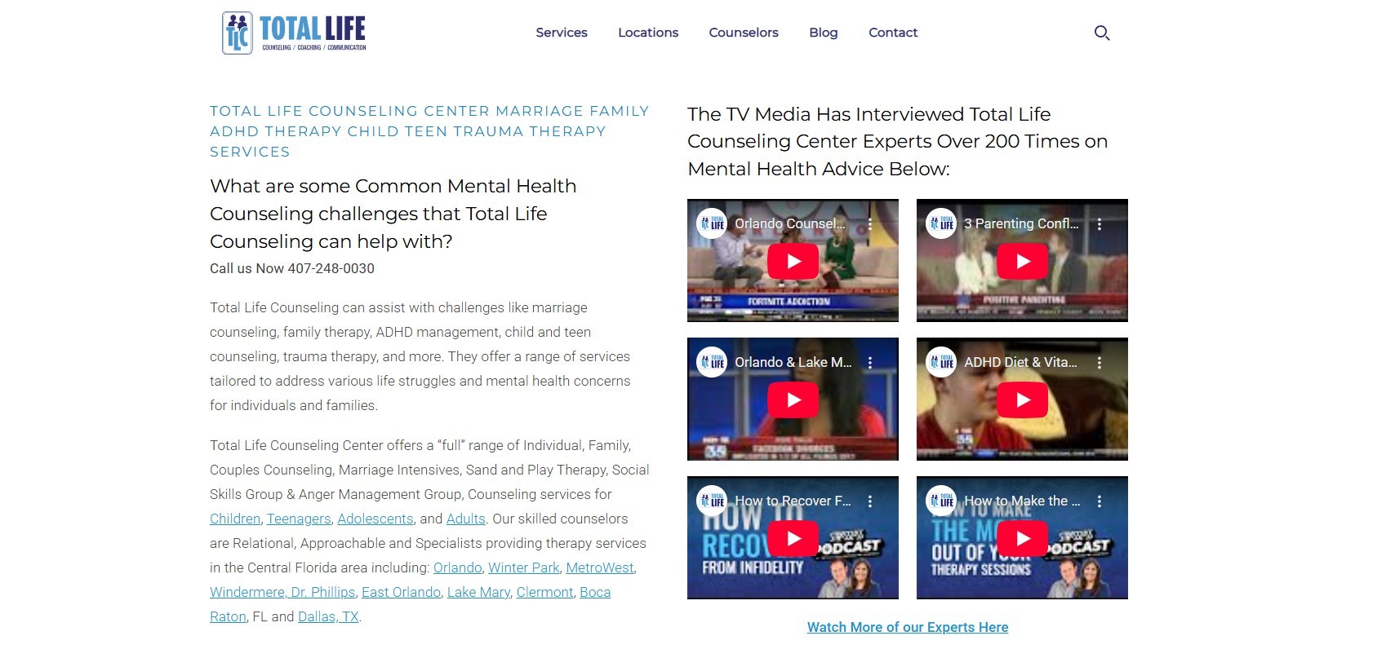This screenshot has height=658, width=1395.
Task: Play the How to Make the video
Action: [1022, 539]
